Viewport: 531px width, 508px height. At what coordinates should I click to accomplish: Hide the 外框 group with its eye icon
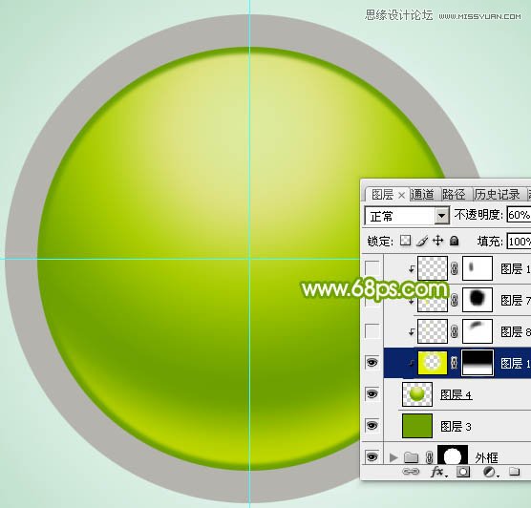(x=372, y=456)
